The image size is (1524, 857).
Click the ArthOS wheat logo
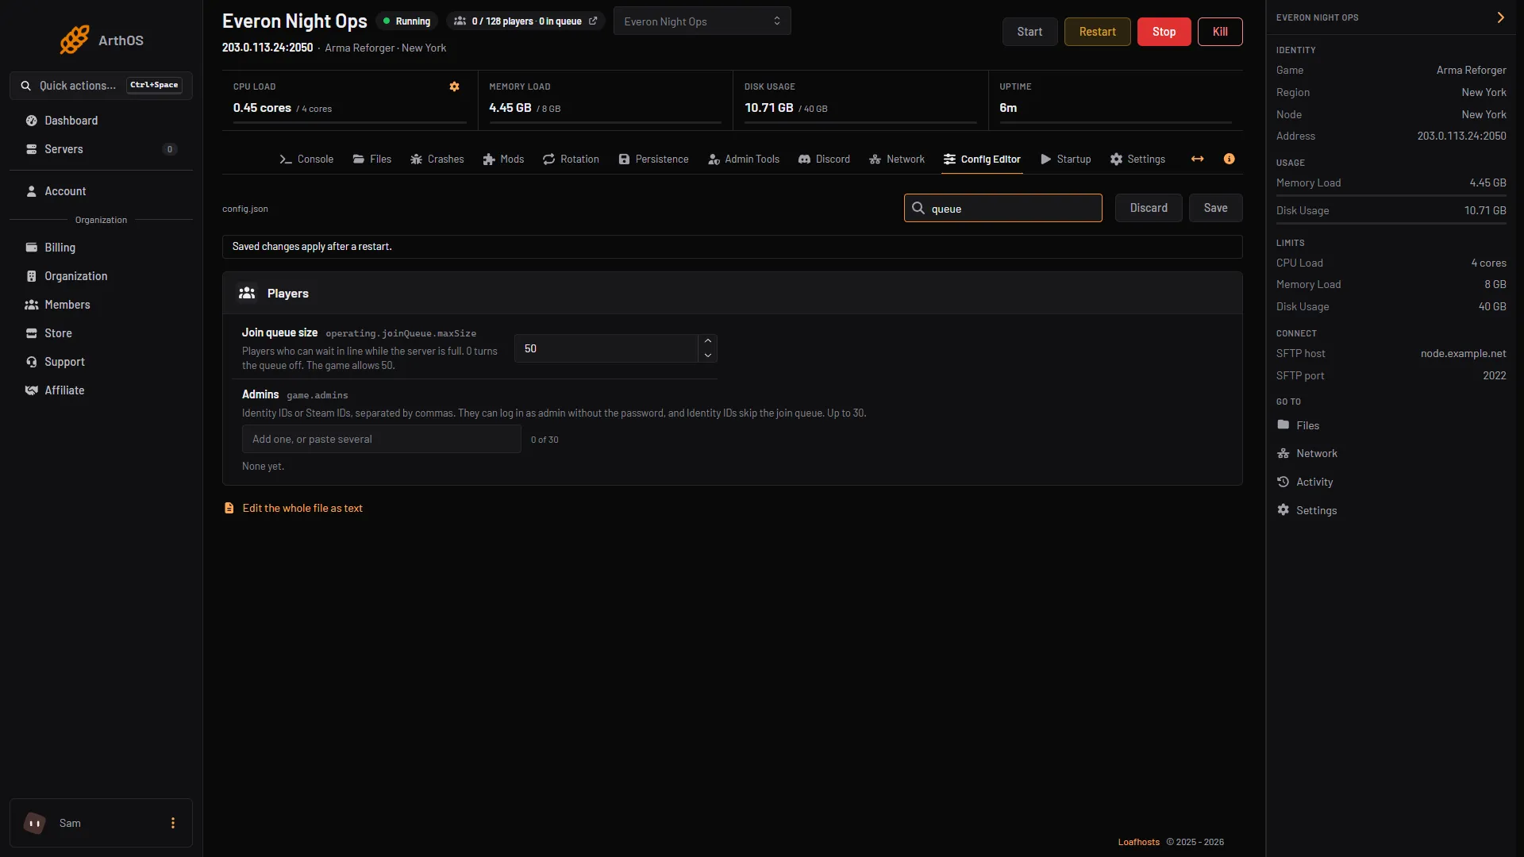tap(75, 40)
